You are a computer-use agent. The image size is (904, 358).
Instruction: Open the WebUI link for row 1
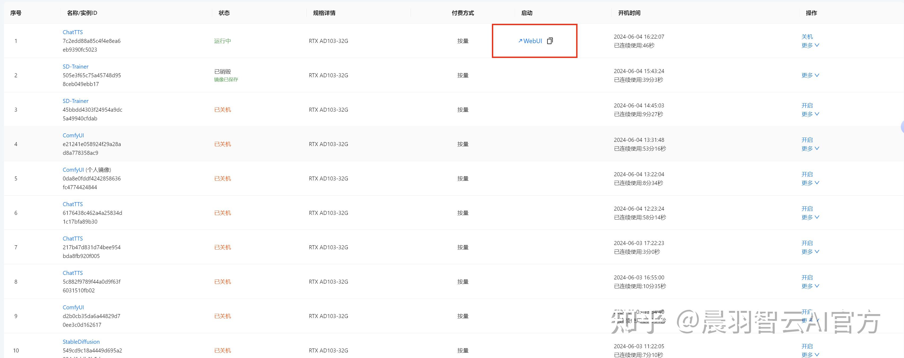(x=530, y=41)
